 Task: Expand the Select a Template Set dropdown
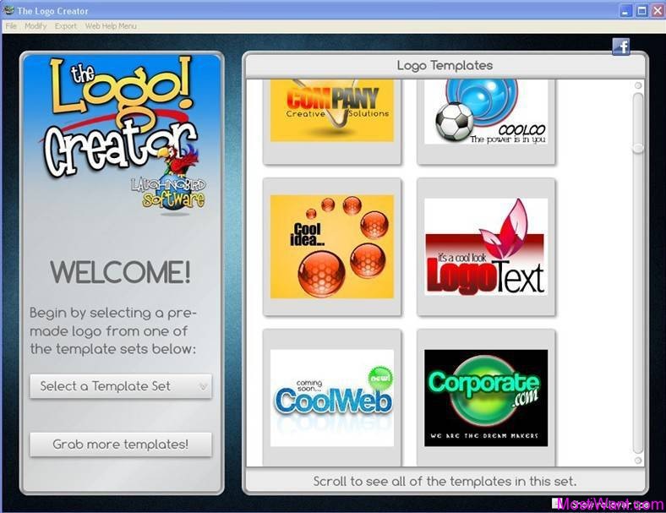coord(121,386)
